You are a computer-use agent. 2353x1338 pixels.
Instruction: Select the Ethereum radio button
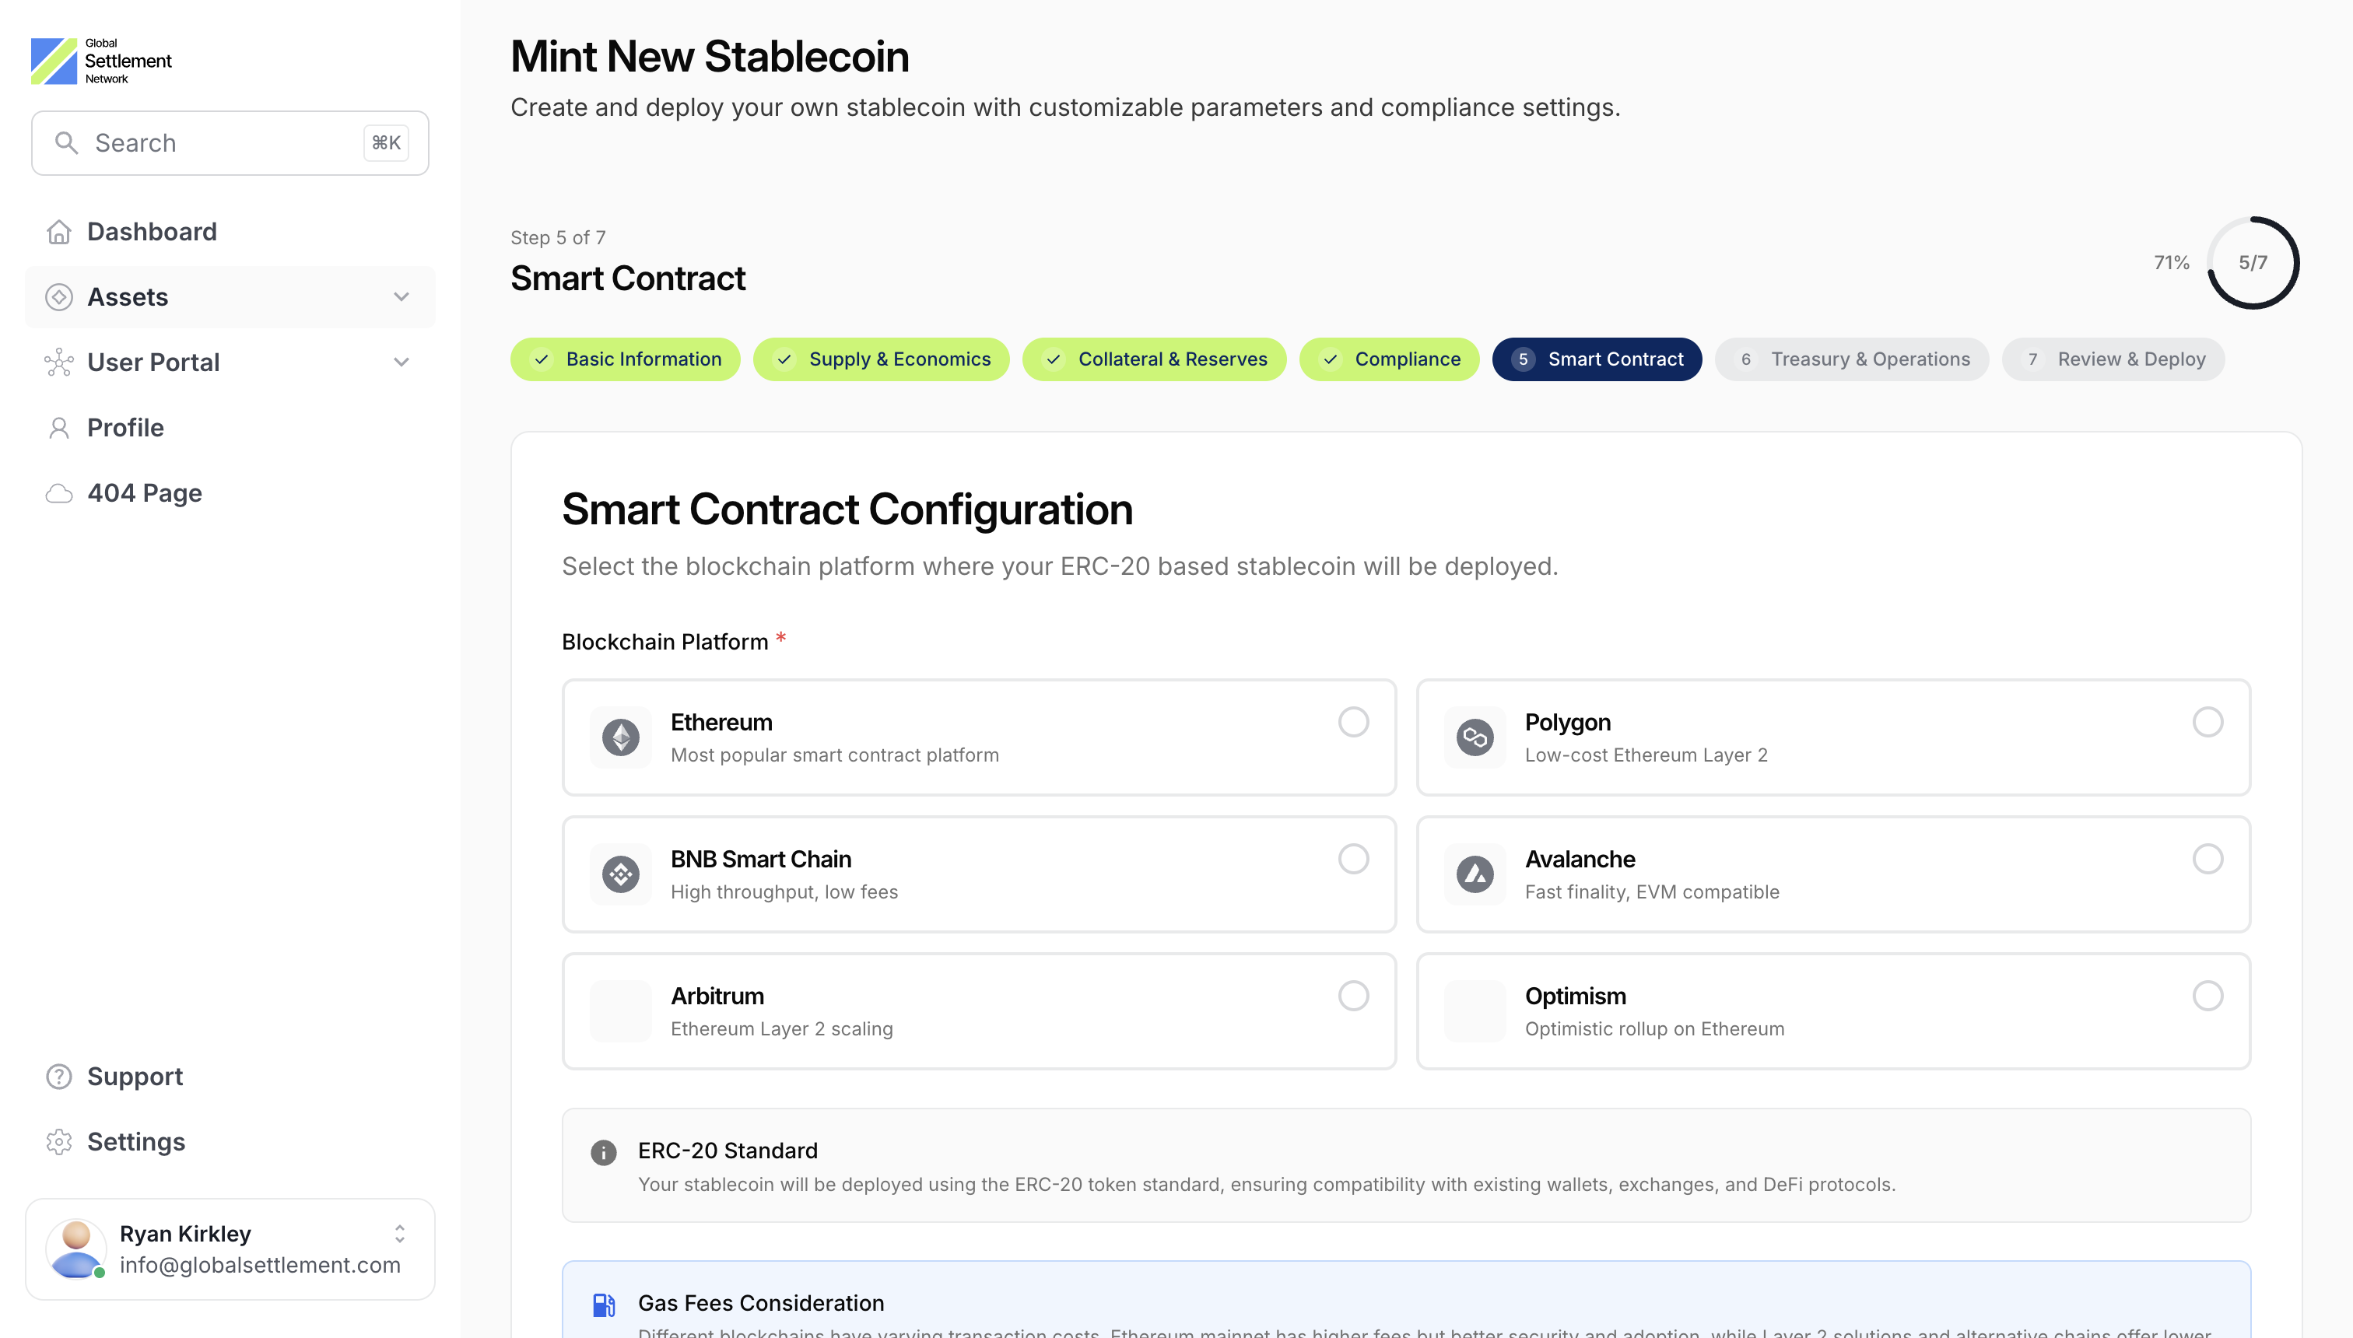(x=1353, y=723)
